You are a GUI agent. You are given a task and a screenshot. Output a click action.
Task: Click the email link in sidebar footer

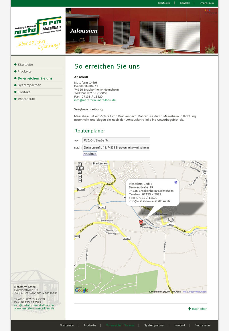click(x=34, y=305)
